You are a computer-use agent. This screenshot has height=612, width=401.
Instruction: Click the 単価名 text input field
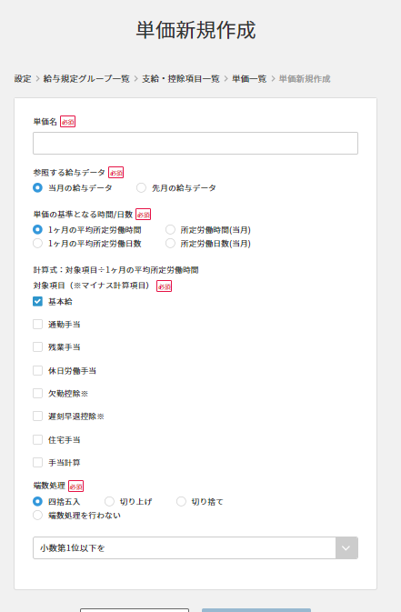click(x=195, y=144)
